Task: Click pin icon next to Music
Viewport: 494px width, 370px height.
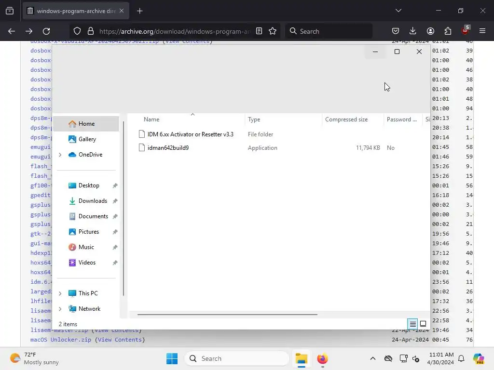Action: tap(115, 247)
